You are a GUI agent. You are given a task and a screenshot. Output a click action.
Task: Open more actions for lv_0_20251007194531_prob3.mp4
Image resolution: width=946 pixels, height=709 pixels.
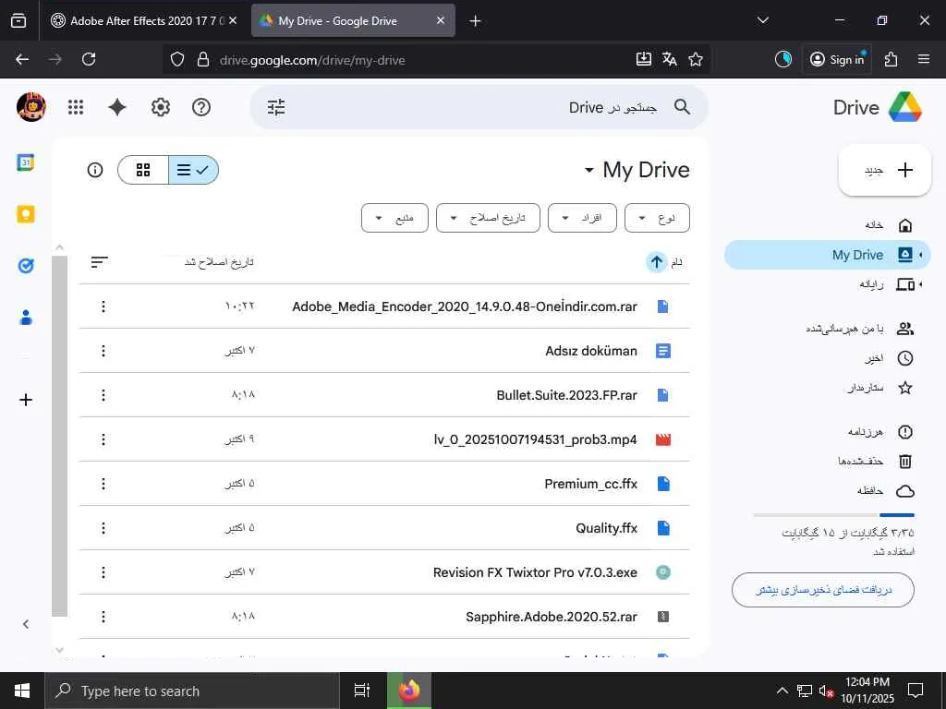tap(103, 439)
